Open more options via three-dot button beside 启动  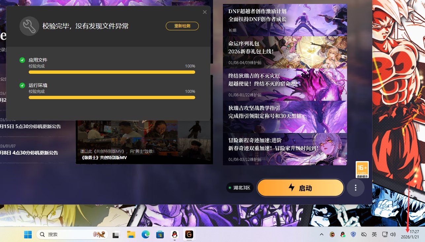355,187
